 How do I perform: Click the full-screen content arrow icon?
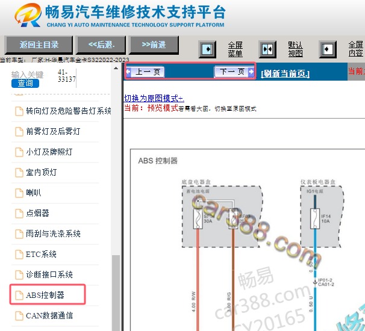pos(328,49)
